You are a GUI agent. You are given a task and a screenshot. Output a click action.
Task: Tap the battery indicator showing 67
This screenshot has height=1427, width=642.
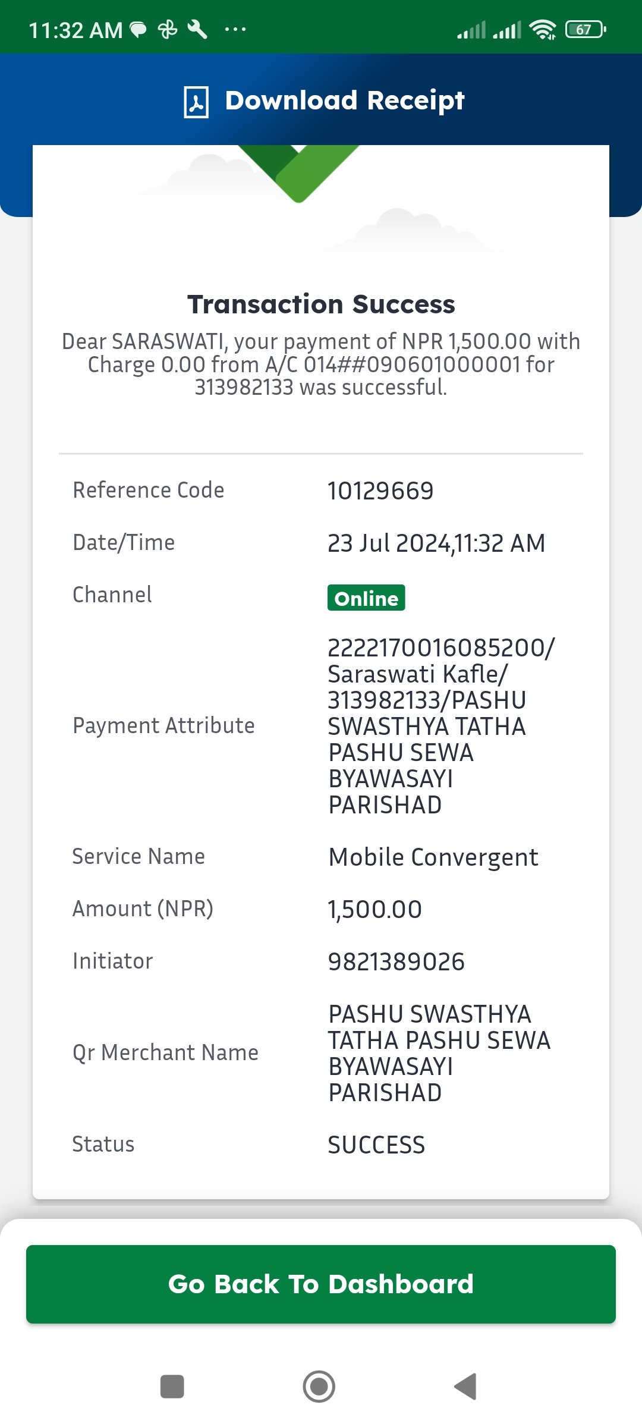tap(586, 29)
